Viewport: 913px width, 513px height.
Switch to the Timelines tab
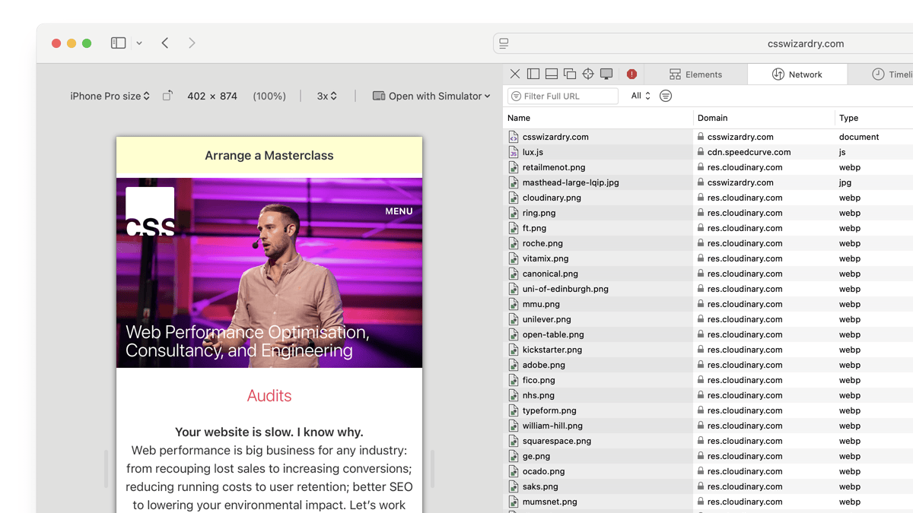point(894,74)
